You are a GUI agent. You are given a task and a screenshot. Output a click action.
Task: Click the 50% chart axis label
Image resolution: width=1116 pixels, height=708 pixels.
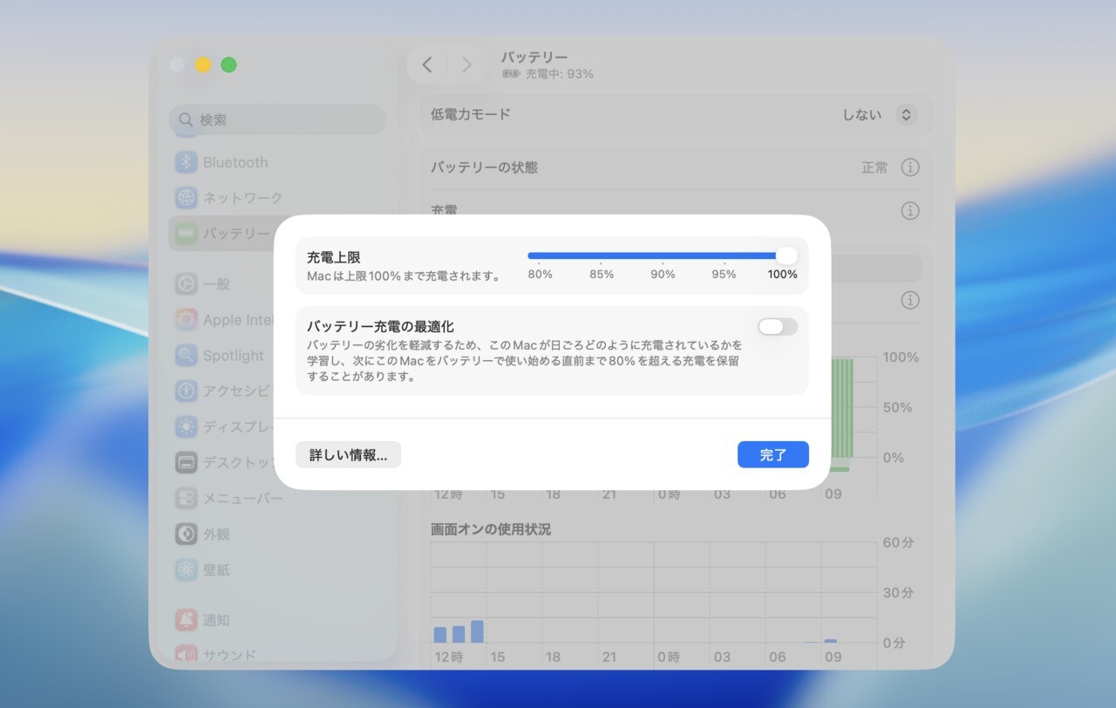898,407
